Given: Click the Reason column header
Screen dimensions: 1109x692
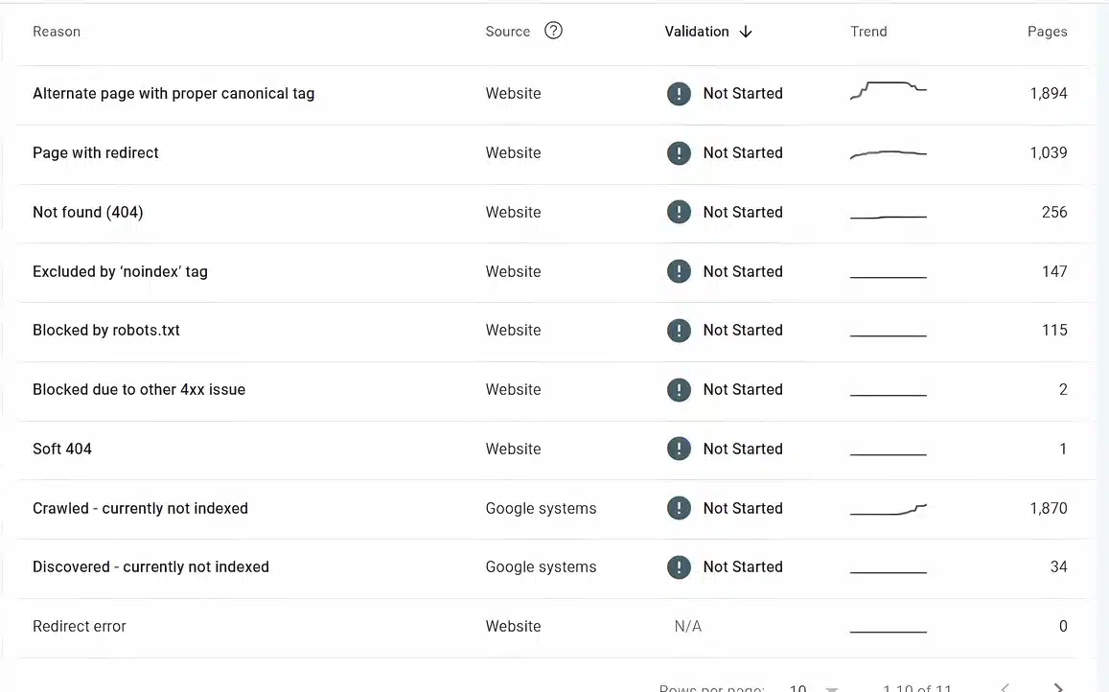Looking at the screenshot, I should 57,31.
